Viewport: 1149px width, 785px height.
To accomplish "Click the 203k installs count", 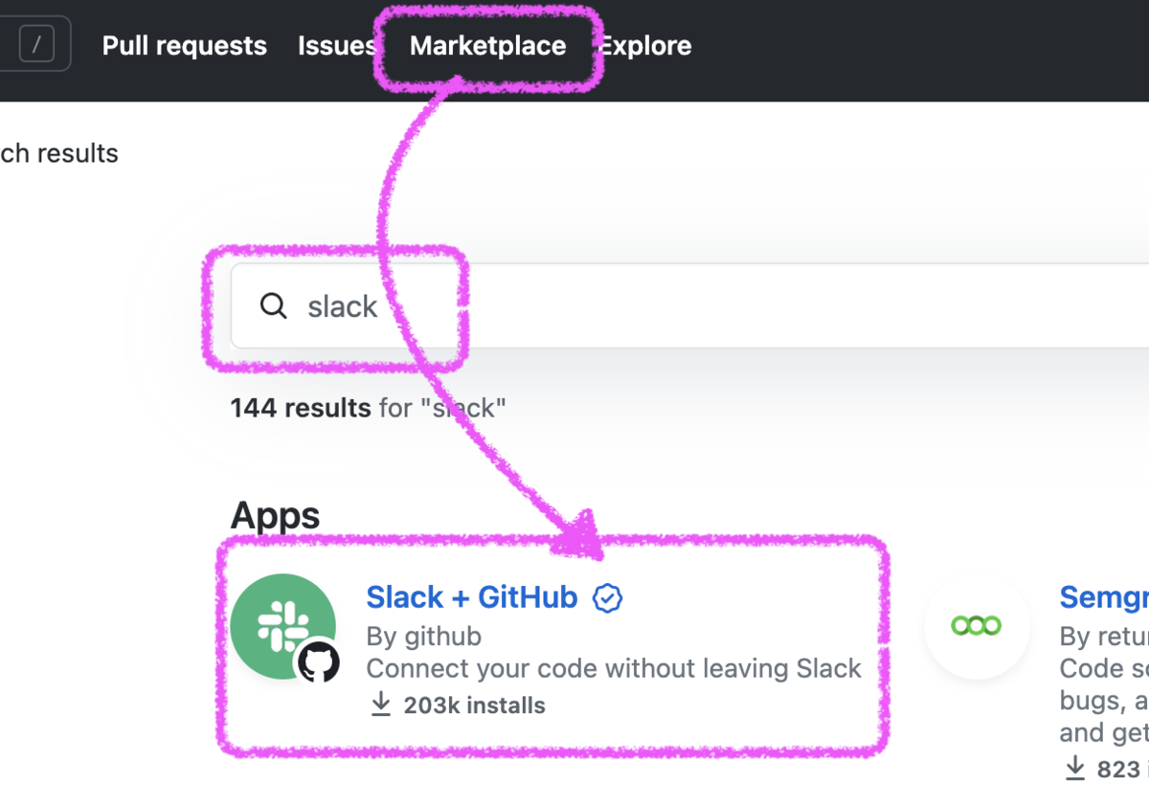I will [x=474, y=704].
